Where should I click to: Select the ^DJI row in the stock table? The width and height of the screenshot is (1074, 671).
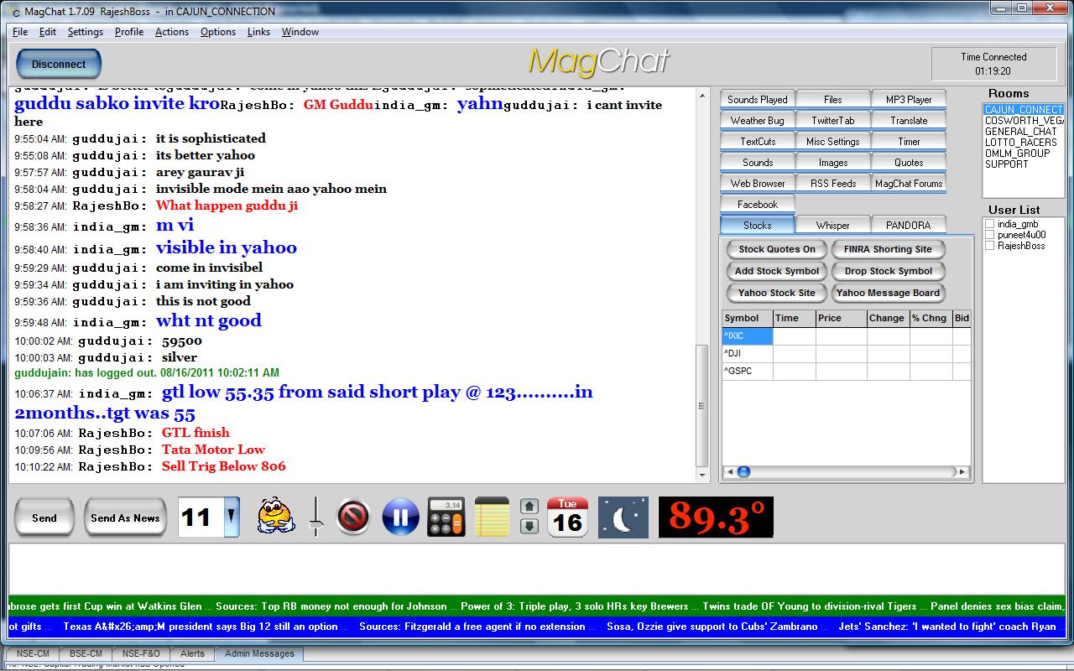tap(746, 352)
